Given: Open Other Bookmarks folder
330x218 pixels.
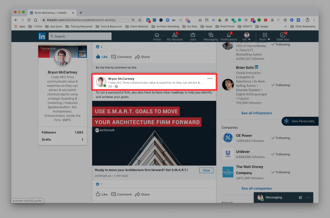Looking at the screenshot, I should [x=303, y=26].
